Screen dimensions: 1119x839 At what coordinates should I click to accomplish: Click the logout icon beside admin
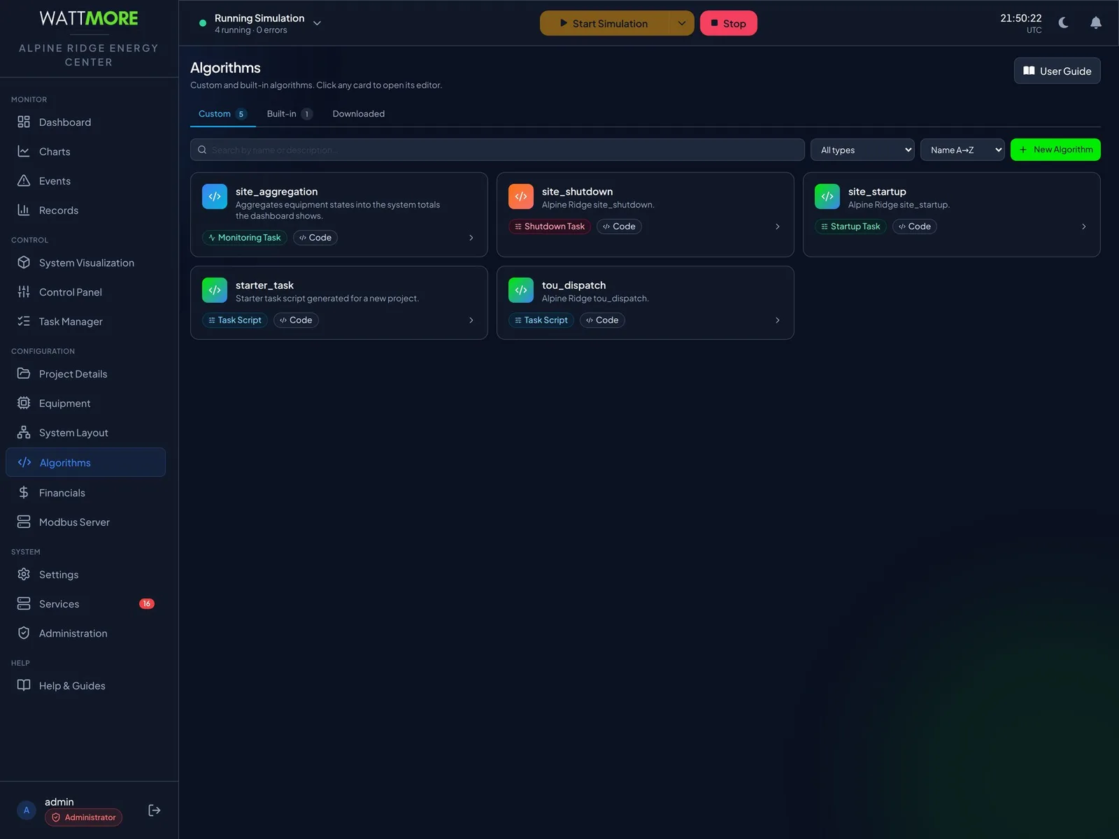(x=155, y=810)
